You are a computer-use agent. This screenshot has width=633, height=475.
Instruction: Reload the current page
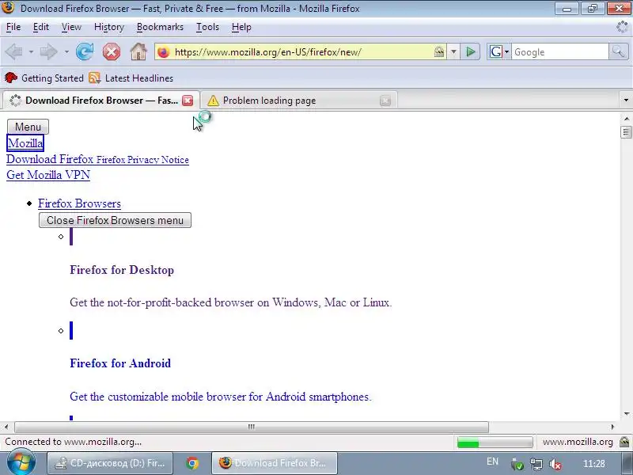85,51
